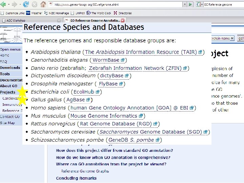Image resolution: width=244 pixels, height=183 pixels.
Task: Click the go! search button
Action: [x=241, y=38]
